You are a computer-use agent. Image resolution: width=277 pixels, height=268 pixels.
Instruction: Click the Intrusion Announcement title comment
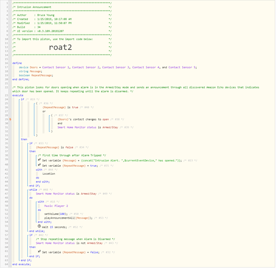coord(34,7)
